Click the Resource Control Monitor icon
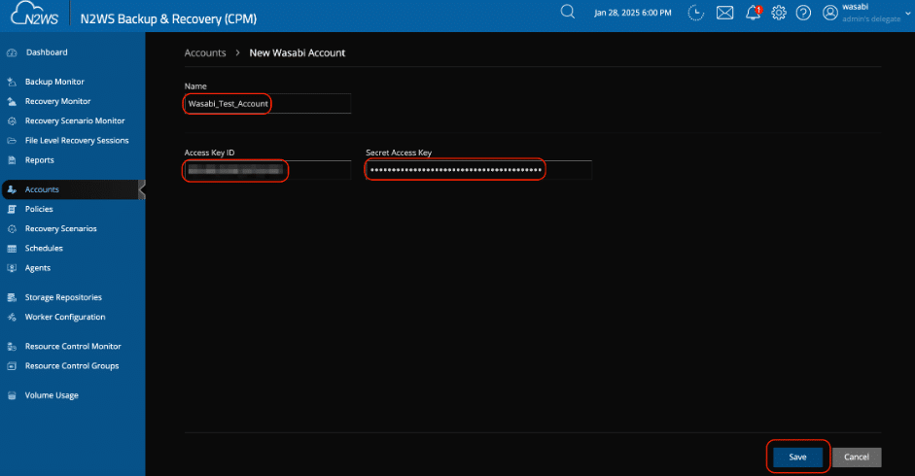The image size is (915, 476). pos(12,347)
